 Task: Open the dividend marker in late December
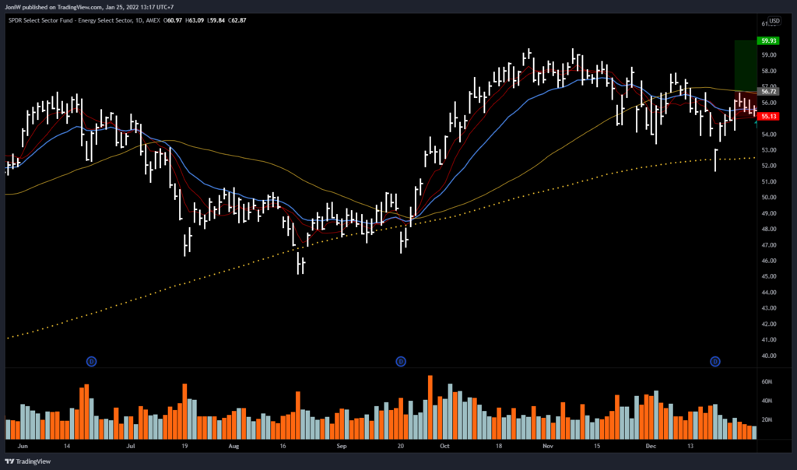[714, 361]
